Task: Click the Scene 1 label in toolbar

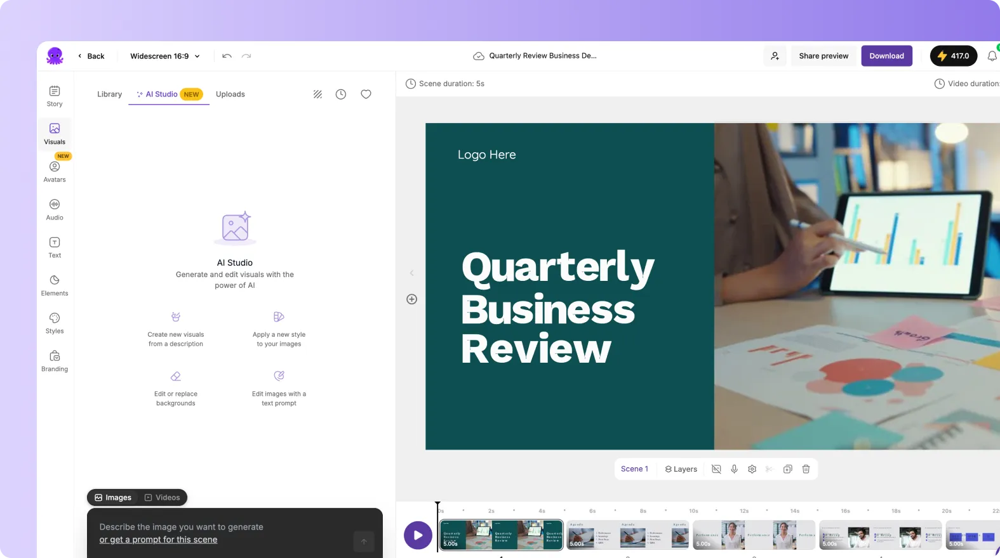Action: point(634,469)
